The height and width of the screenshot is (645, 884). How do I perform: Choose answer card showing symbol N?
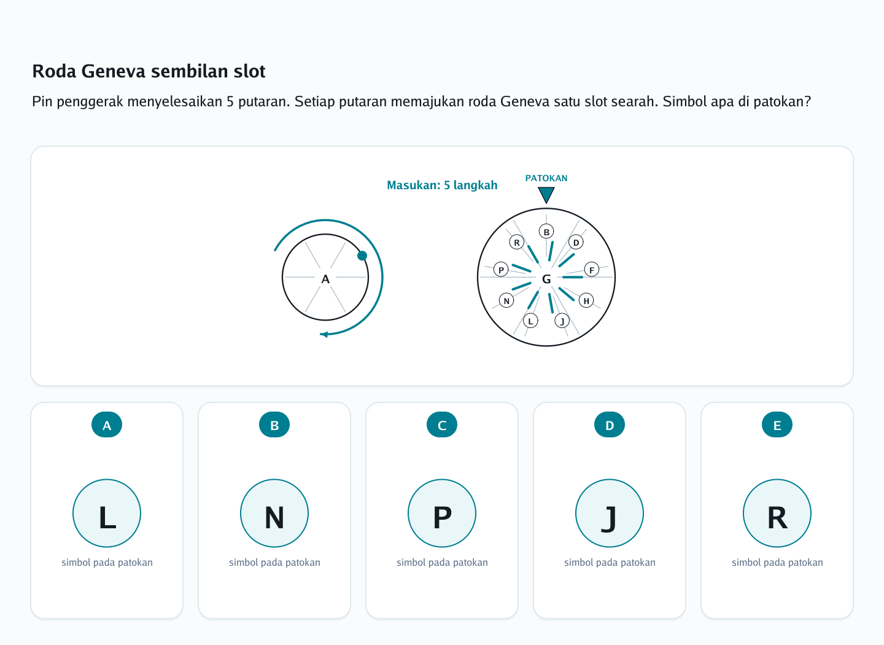point(274,510)
